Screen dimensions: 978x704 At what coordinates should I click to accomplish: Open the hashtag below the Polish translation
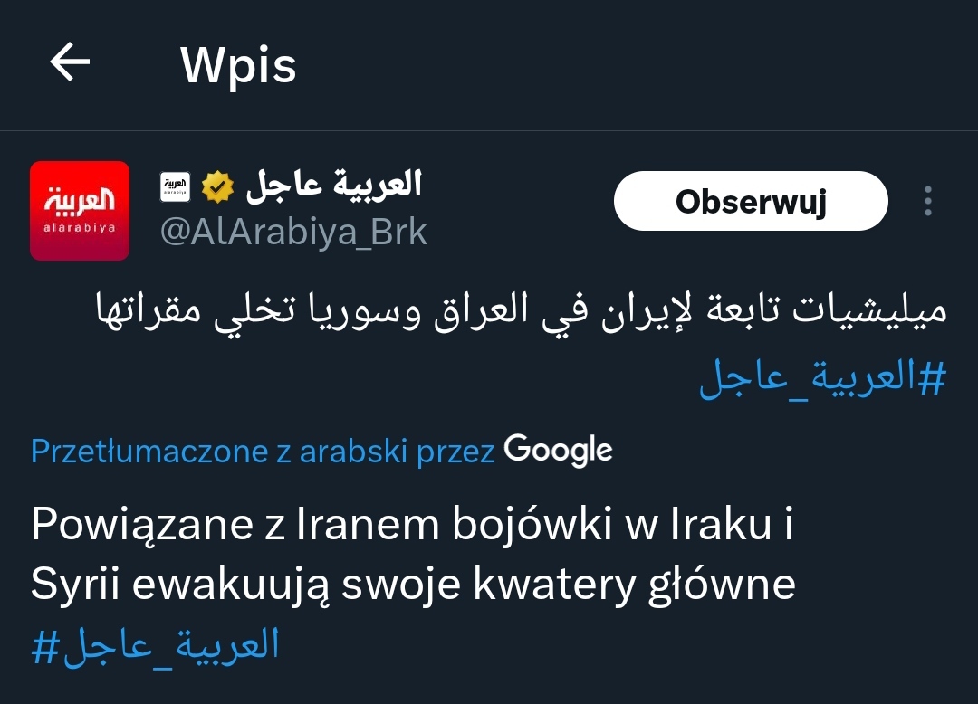(156, 645)
